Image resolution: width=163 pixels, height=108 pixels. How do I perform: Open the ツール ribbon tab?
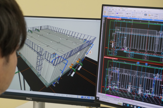138,11
